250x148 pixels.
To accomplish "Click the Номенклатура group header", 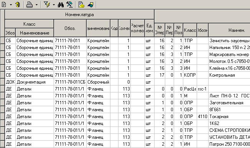I will [x=79, y=15].
